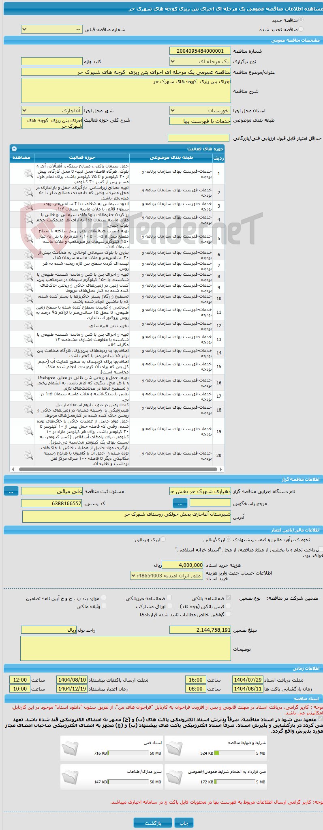Open view icon for activity row 19
The image size is (323, 830).
point(28,431)
